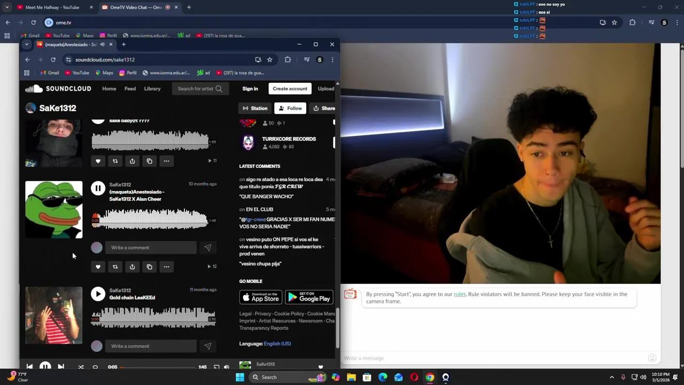Follow SaKe1312

point(290,108)
